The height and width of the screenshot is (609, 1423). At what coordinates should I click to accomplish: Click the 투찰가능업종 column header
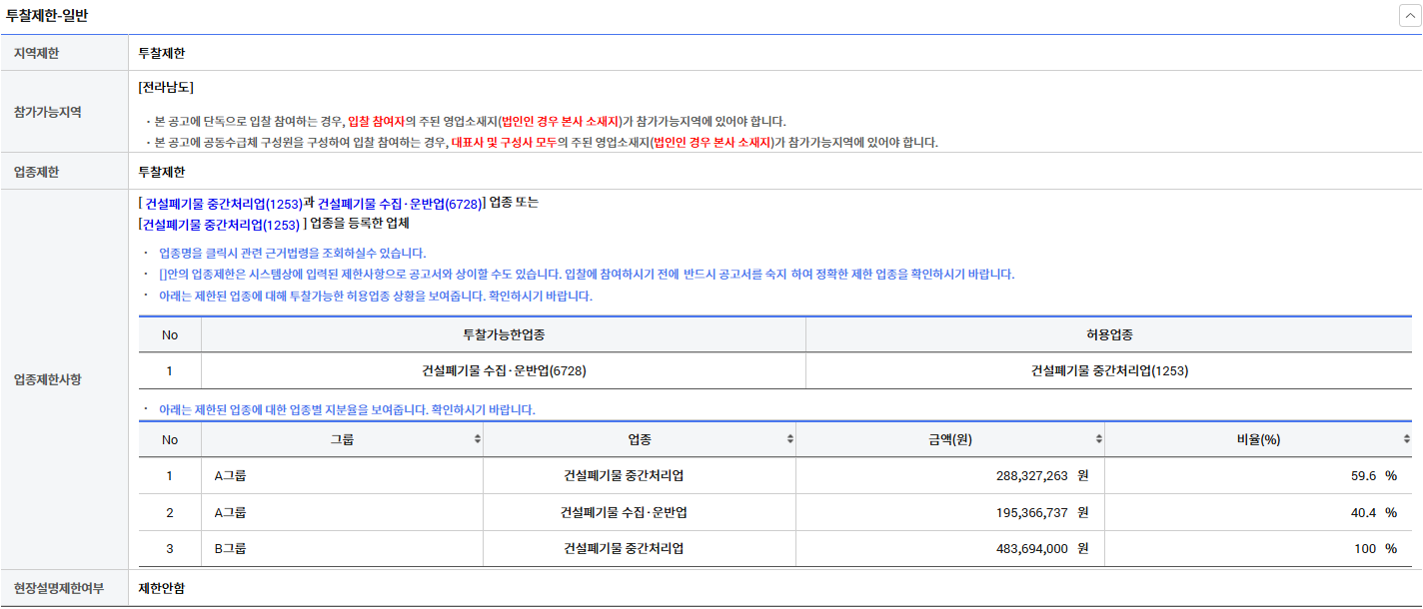(504, 334)
